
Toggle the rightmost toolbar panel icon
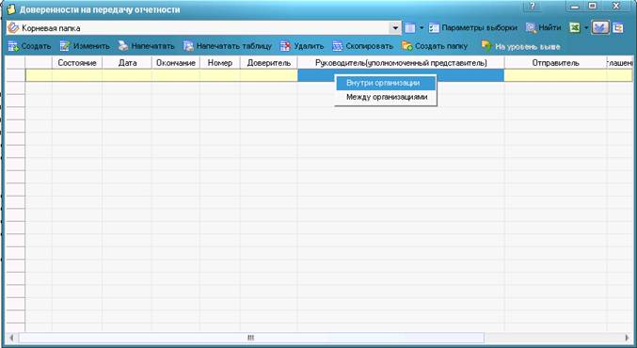pyautogui.click(x=618, y=28)
